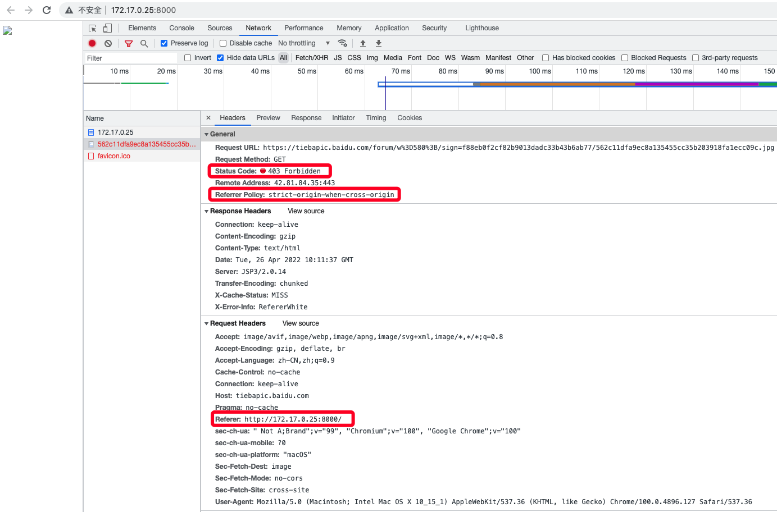
Task: Uncheck Preserve log
Action: click(163, 43)
